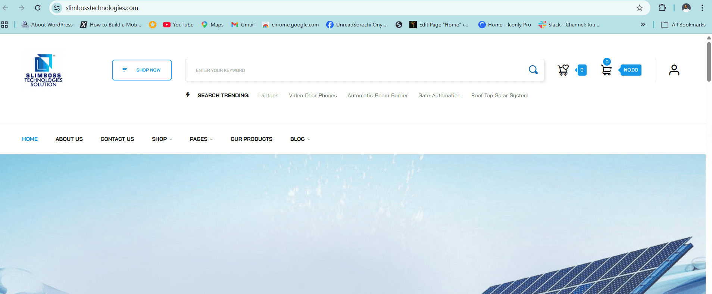Screen dimensions: 712x294
Task: Expand the PAGES dropdown menu
Action: [201, 139]
